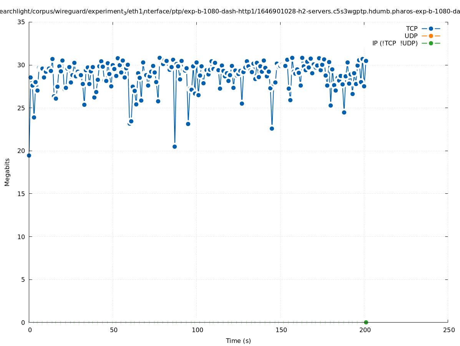Click the chart title file path
Viewport: 460px width, 346px height.
[x=230, y=12]
